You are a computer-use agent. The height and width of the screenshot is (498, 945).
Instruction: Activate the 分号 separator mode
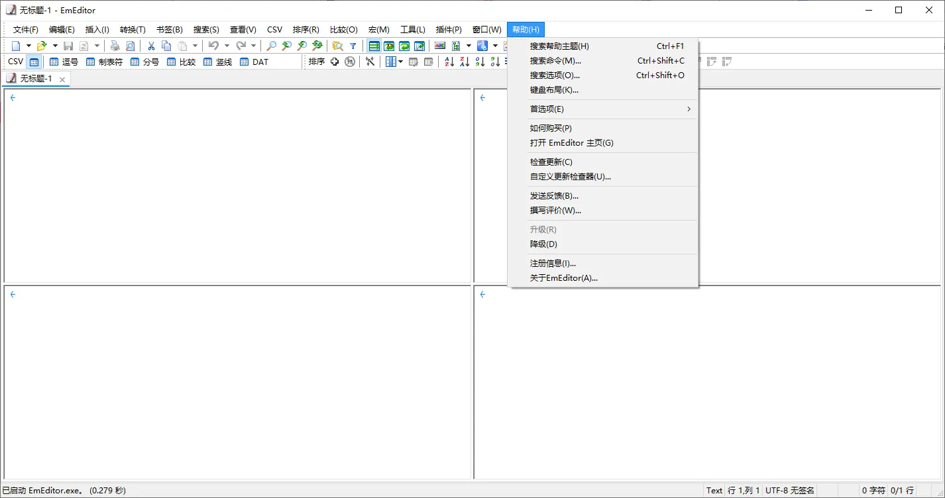pyautogui.click(x=144, y=61)
